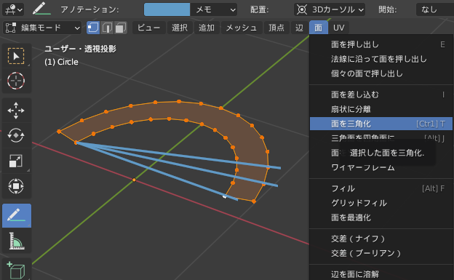This screenshot has height=280, width=454.
Task: Open the 選択 menu
Action: click(180, 28)
